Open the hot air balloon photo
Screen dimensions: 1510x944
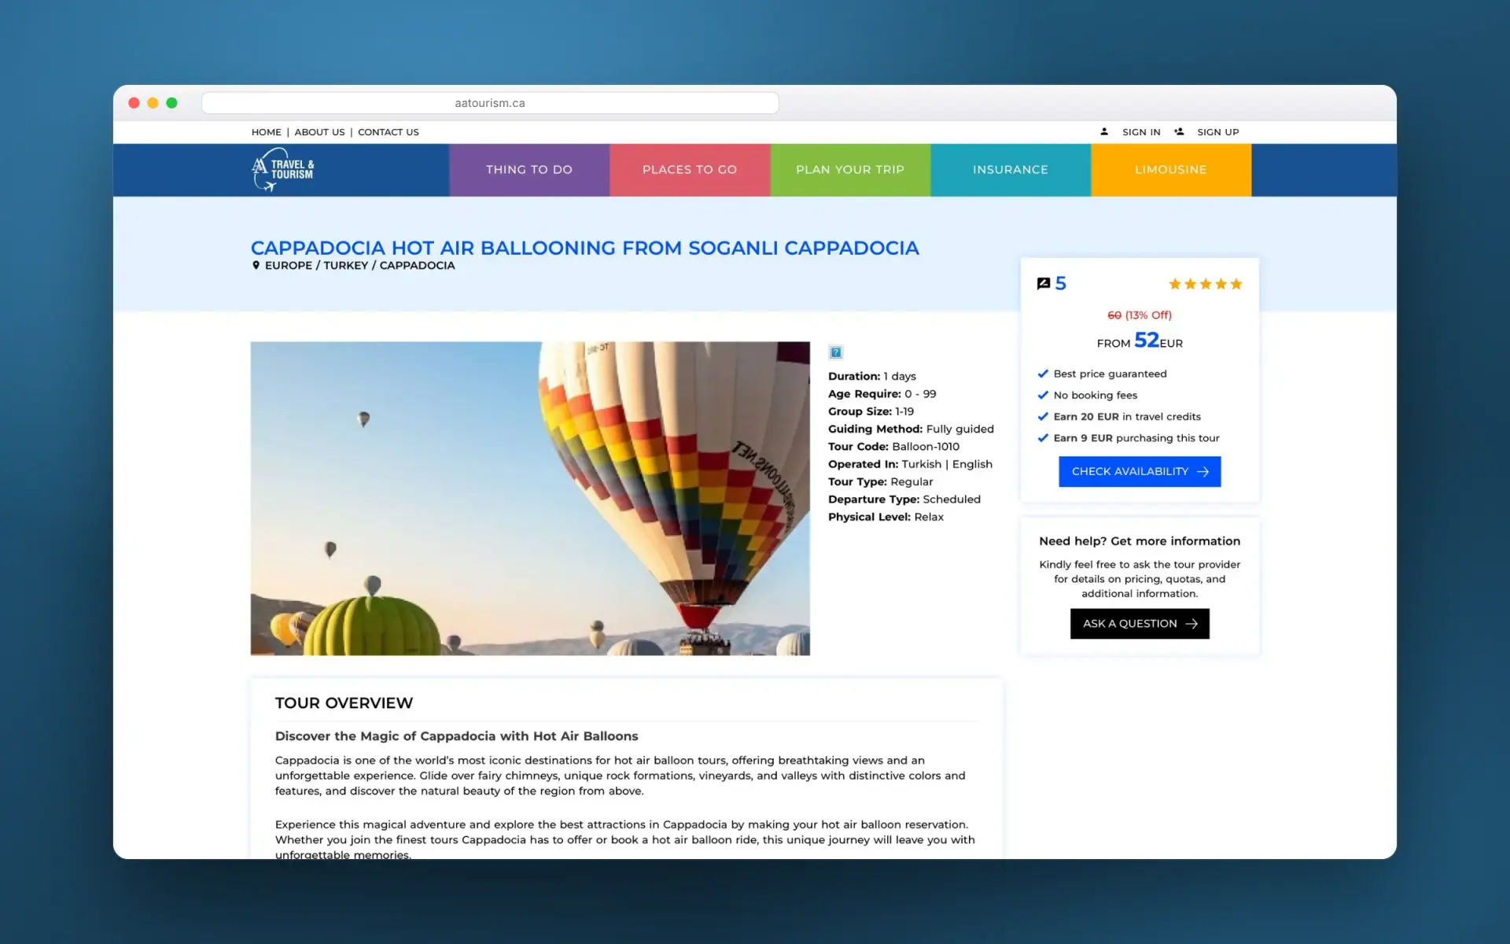(530, 498)
